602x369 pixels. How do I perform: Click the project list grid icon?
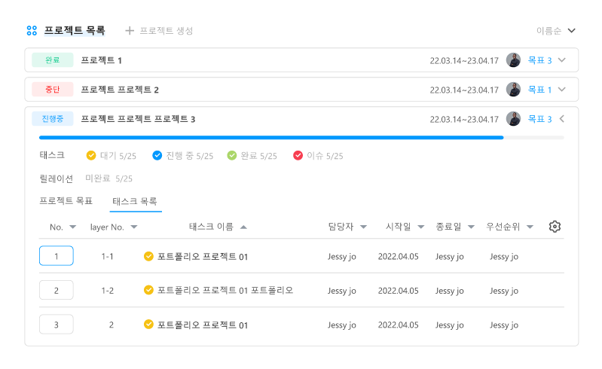32,31
